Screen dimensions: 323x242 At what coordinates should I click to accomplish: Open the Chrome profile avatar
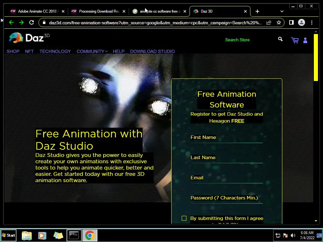coord(301,22)
